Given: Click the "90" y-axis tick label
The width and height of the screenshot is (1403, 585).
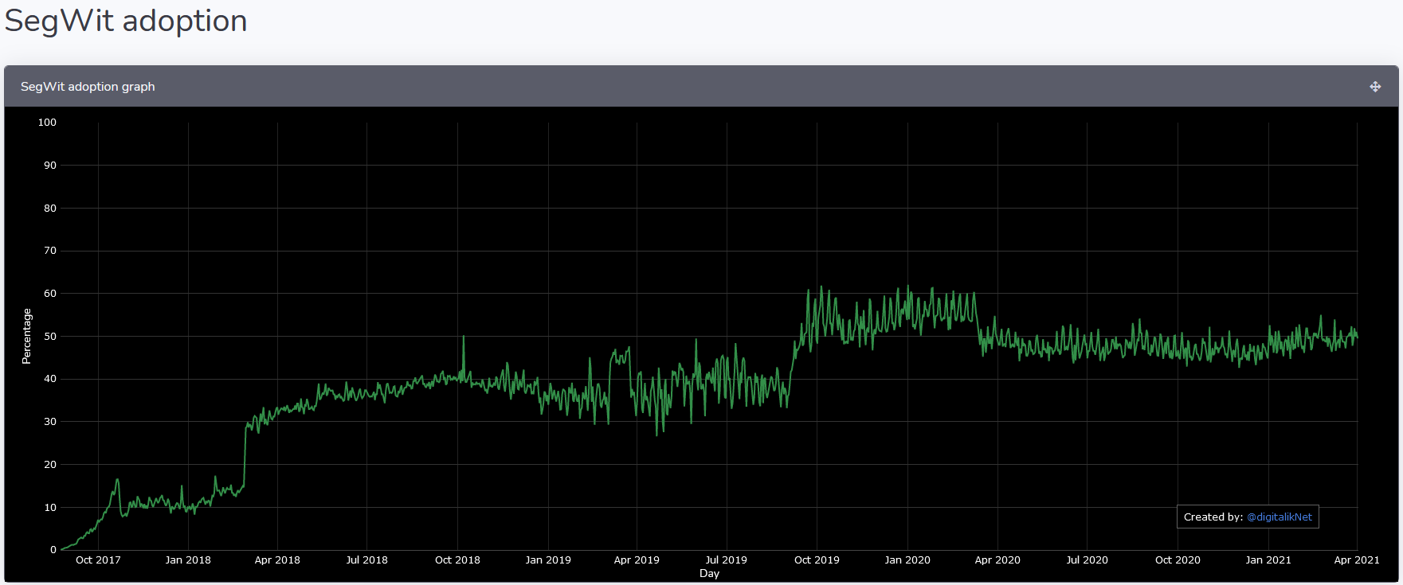Looking at the screenshot, I should click(50, 166).
